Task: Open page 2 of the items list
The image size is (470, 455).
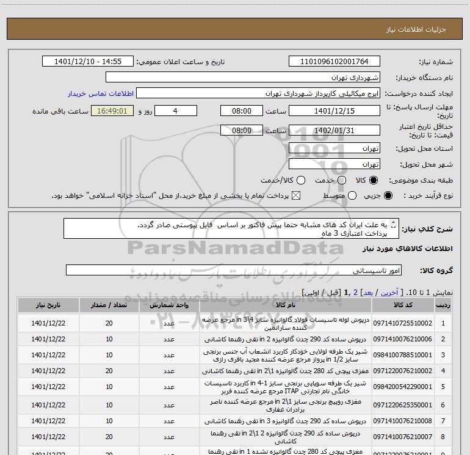Action: 355,293
